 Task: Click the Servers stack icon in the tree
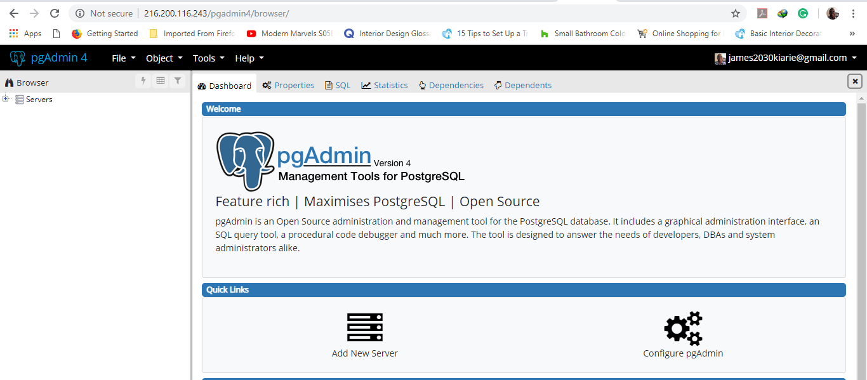pyautogui.click(x=20, y=100)
